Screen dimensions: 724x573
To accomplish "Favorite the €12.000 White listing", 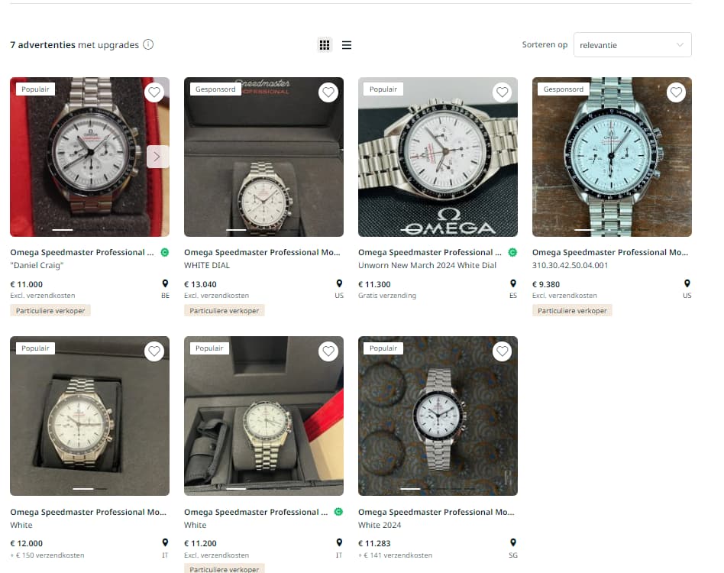I will tap(154, 351).
